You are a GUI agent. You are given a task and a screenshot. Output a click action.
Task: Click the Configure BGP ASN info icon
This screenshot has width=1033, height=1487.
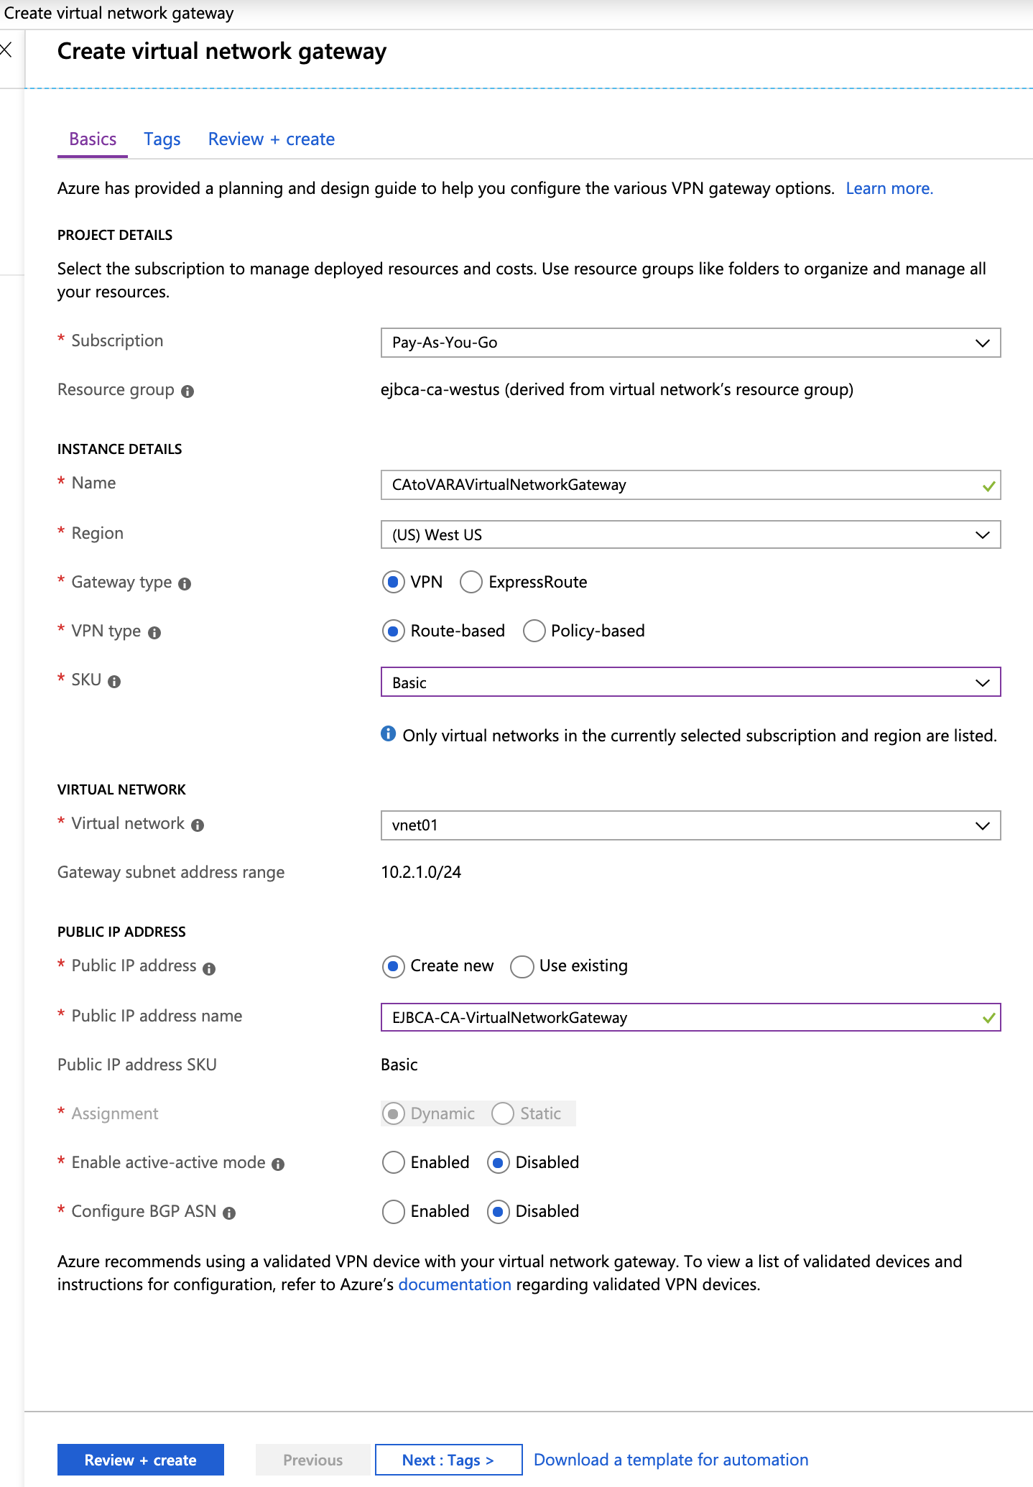point(229,1213)
